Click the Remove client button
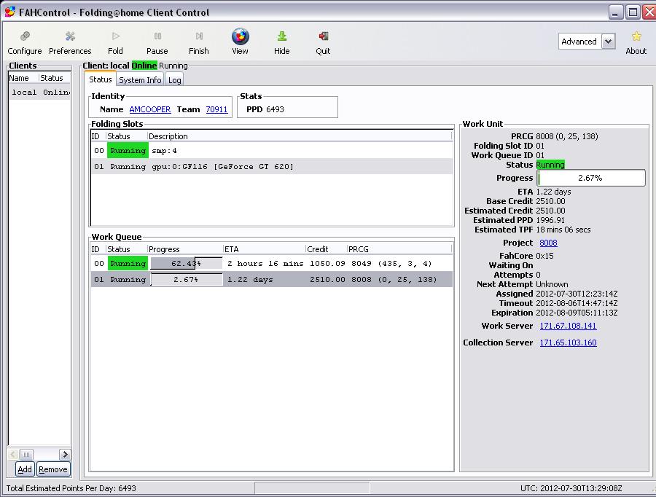 (52, 469)
